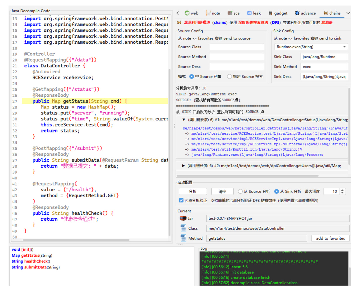Click the advance tab bug icon
The height and width of the screenshot is (293, 357).
[x=297, y=13]
